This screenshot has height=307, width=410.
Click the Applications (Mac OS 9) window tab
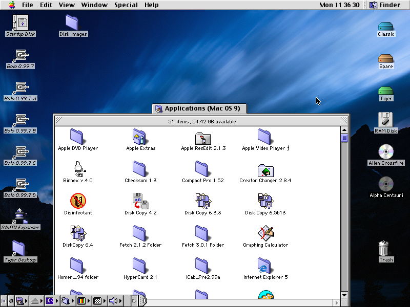(199, 108)
